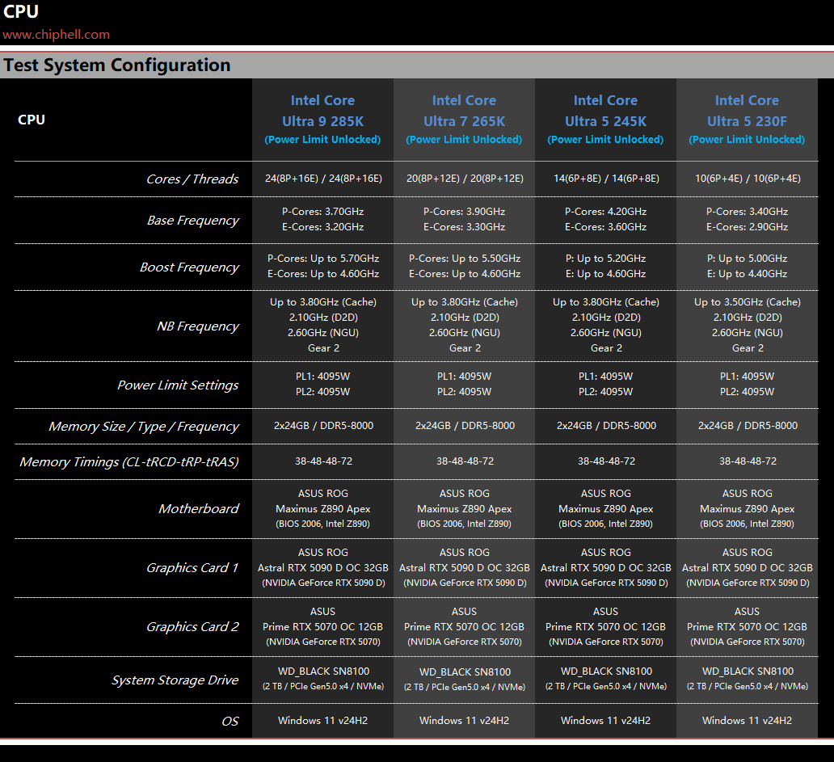Click the Graphics Card 2 row label

click(192, 627)
